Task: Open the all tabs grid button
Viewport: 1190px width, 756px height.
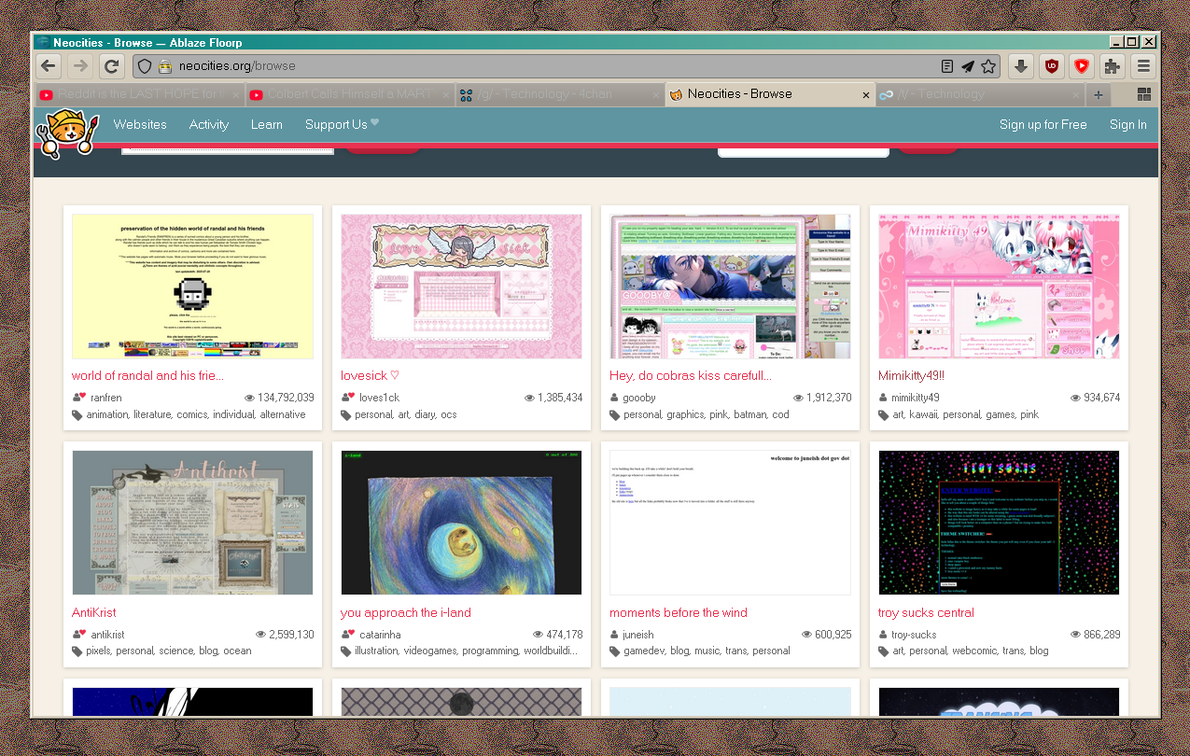Action: coord(1143,94)
